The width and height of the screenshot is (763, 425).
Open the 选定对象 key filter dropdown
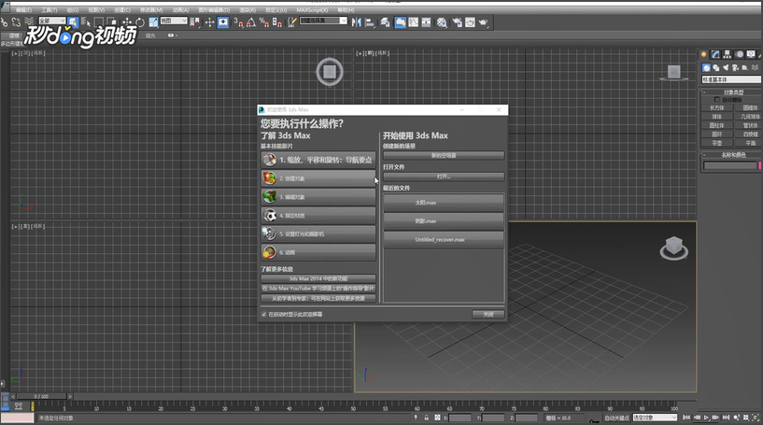point(655,418)
